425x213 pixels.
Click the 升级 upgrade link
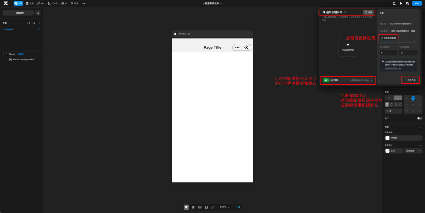tap(238, 207)
